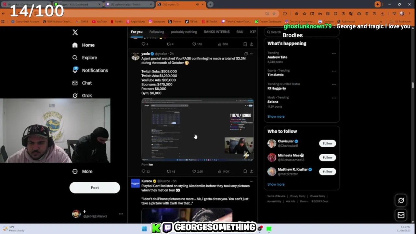Open the BANKS INTERNS tab
The width and height of the screenshot is (416, 234).
[x=216, y=32]
